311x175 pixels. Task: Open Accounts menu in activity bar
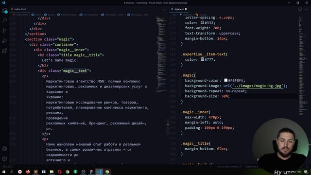4,149
